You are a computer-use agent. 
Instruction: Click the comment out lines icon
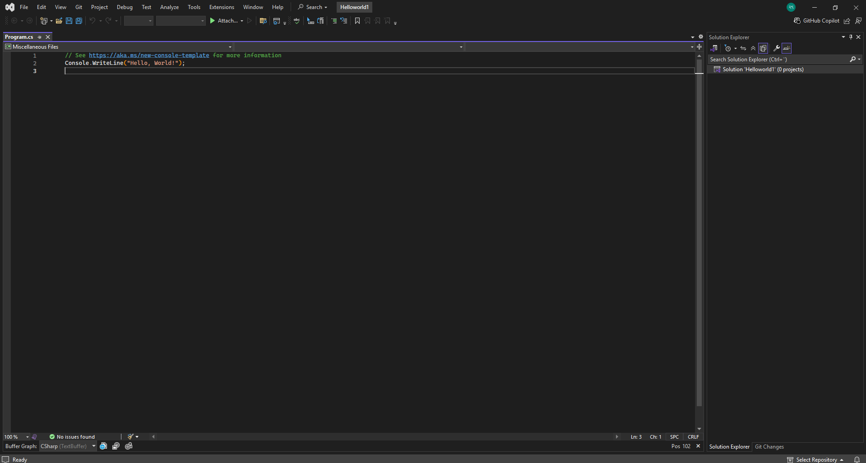pyautogui.click(x=334, y=21)
